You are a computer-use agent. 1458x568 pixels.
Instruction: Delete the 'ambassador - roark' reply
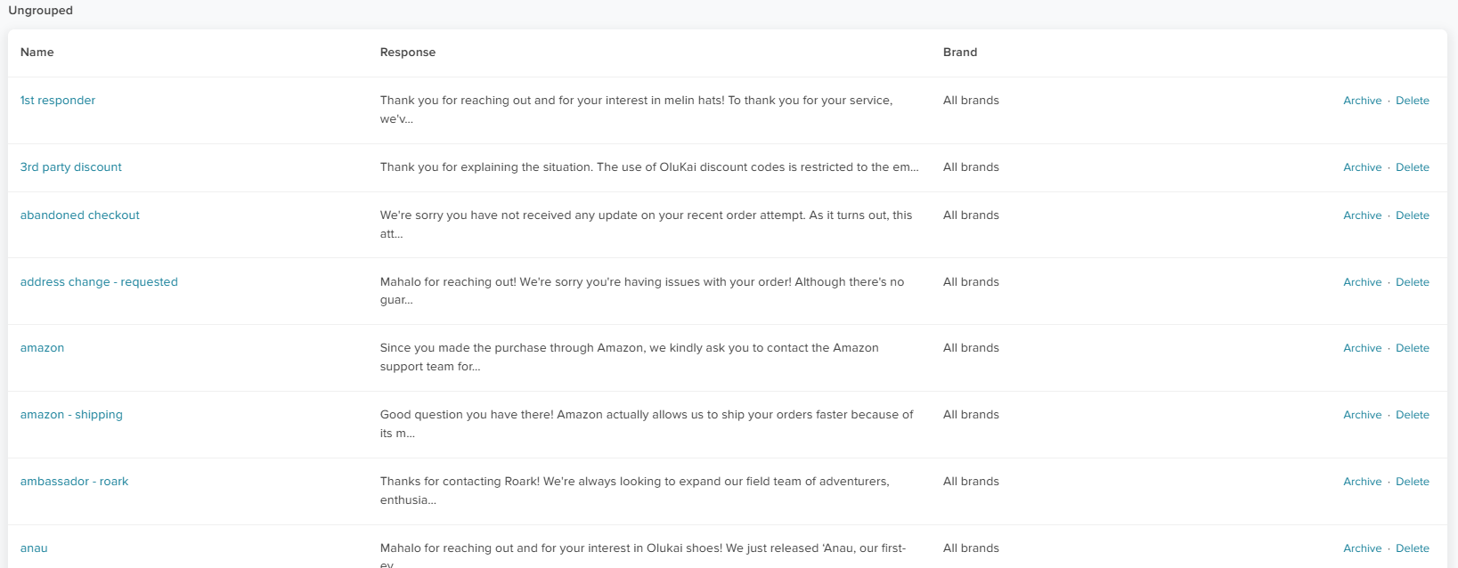click(1412, 482)
